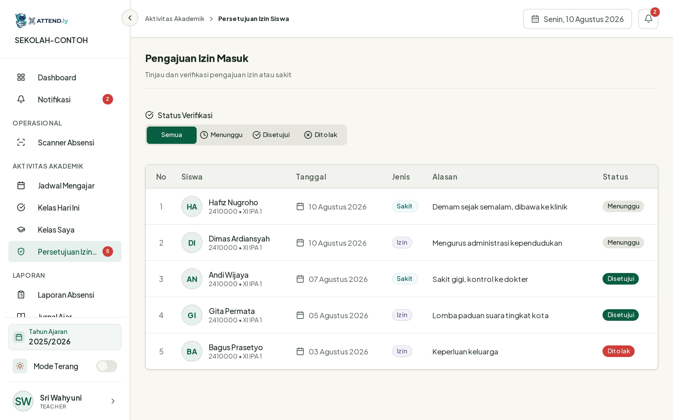Click reason "Lomba paduan suara tingkat kota"
Viewport: 673px width, 420px height.
click(x=490, y=315)
